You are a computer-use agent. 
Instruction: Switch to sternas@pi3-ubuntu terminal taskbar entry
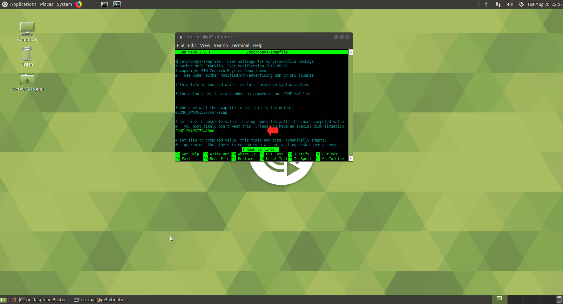tap(101, 300)
